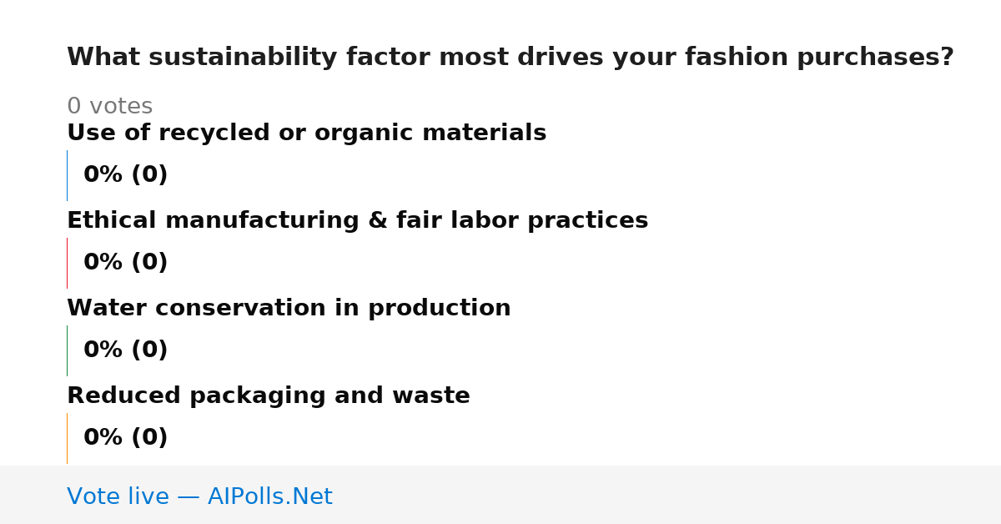Pick 'Water conservation in production' option

[289, 309]
